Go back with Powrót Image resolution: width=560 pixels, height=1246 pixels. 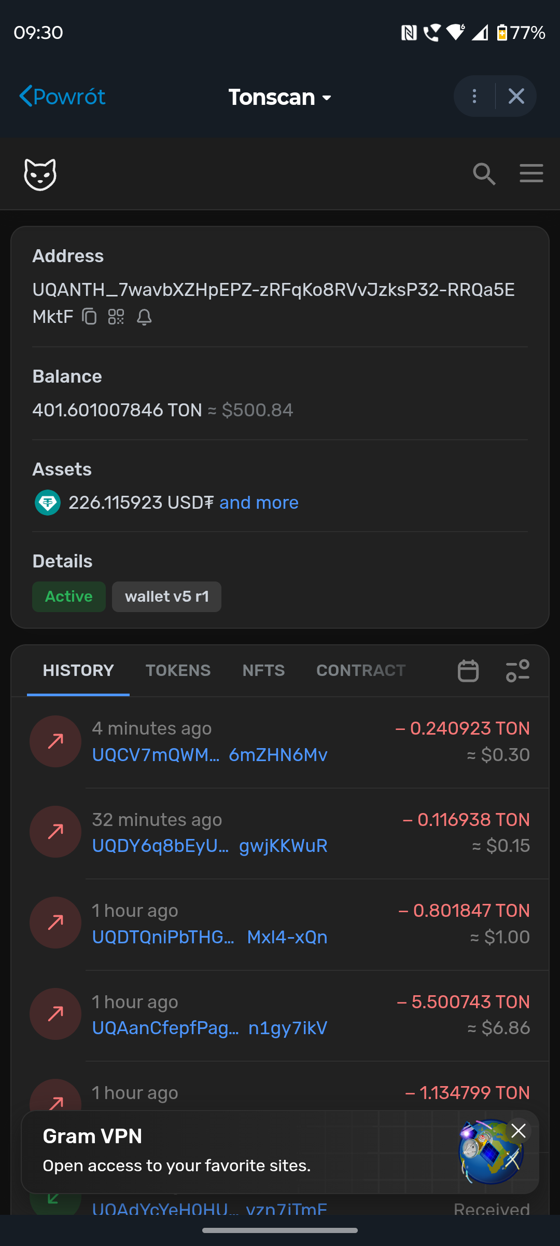pyautogui.click(x=62, y=97)
